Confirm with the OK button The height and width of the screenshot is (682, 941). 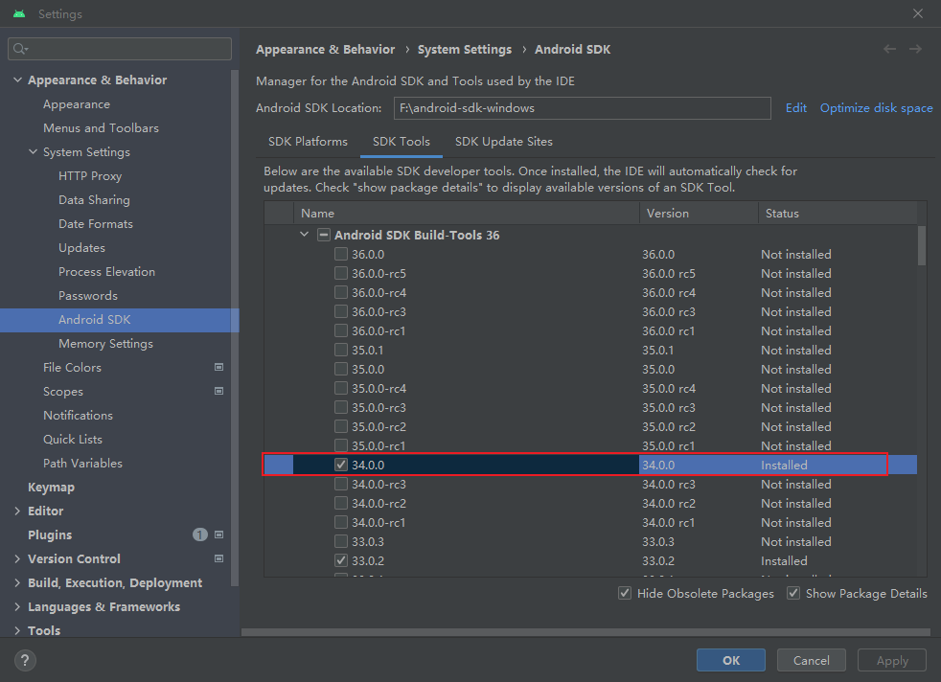731,660
